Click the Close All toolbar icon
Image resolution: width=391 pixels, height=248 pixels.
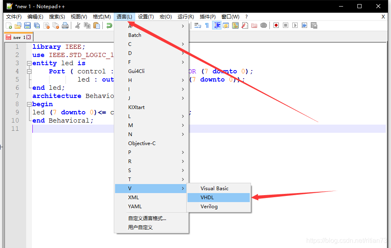pyautogui.click(x=56, y=25)
